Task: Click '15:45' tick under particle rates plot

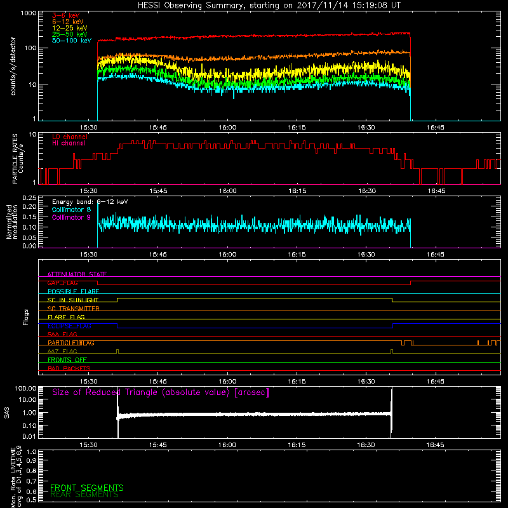Action: (x=158, y=191)
